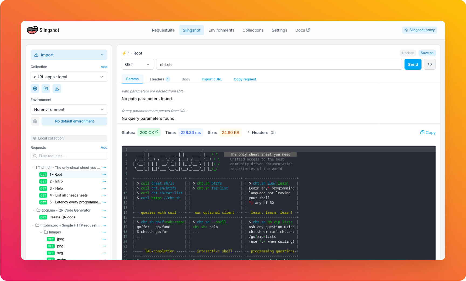This screenshot has width=466, height=281.
Task: Click the search icon in Filter requests
Action: click(x=35, y=156)
